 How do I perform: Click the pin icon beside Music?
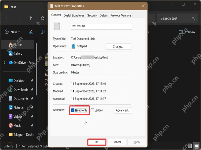point(32,125)
